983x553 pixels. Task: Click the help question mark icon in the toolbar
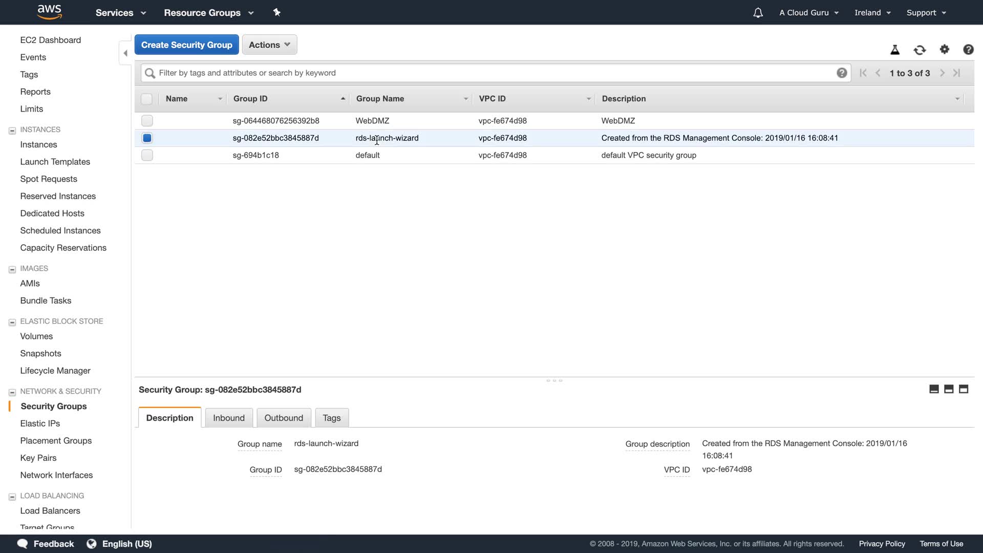click(x=968, y=50)
